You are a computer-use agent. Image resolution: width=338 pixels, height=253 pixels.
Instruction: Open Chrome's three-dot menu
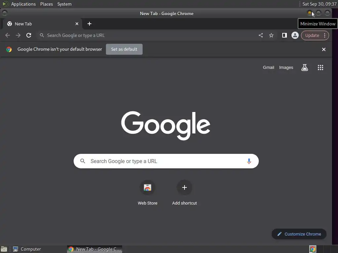(x=325, y=35)
